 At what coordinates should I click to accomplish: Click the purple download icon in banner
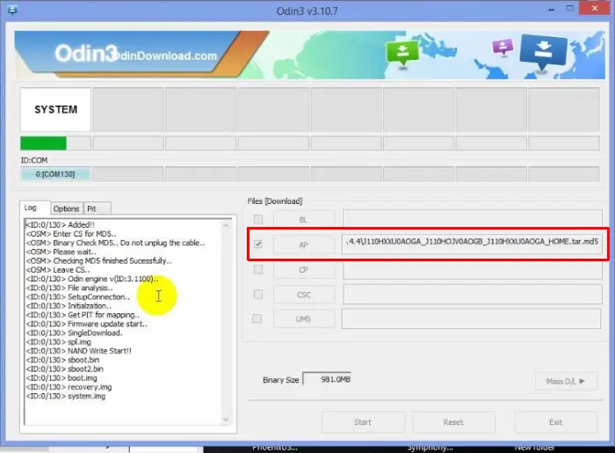click(503, 47)
